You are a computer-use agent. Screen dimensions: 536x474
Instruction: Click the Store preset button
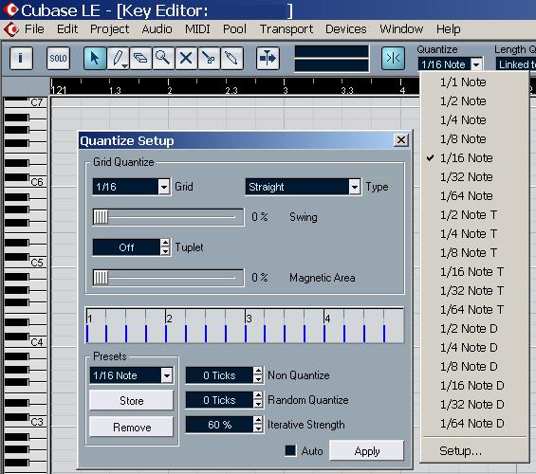tap(131, 400)
